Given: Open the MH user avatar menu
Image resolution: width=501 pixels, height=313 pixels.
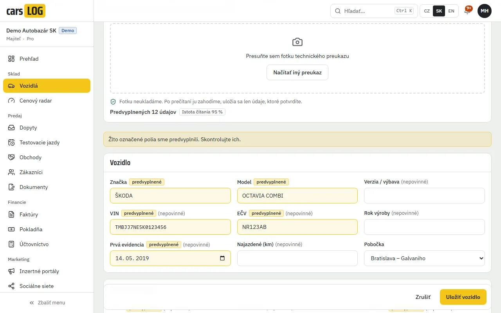Looking at the screenshot, I should pos(485,11).
